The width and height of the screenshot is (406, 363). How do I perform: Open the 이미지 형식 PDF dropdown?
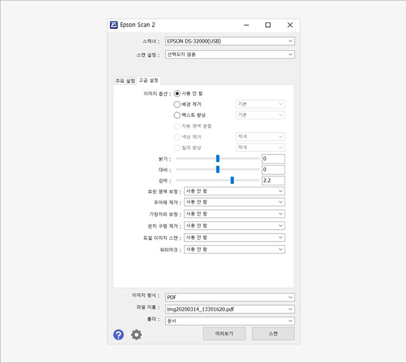[230, 297]
